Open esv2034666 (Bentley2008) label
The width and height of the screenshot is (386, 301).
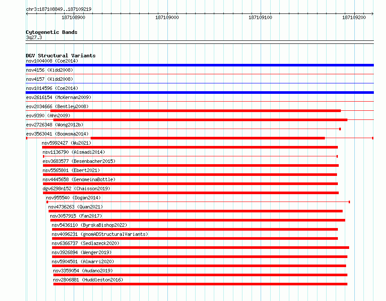click(x=57, y=106)
